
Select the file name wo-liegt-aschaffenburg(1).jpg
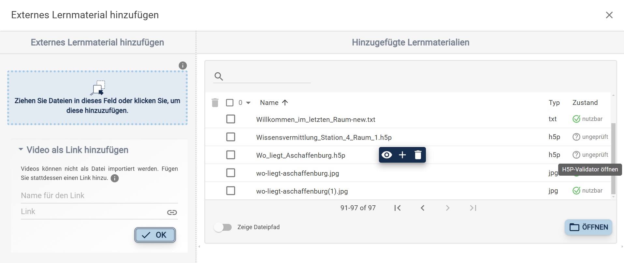302,191
